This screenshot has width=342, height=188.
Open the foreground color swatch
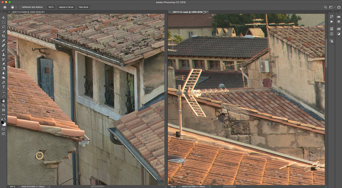click(3, 122)
